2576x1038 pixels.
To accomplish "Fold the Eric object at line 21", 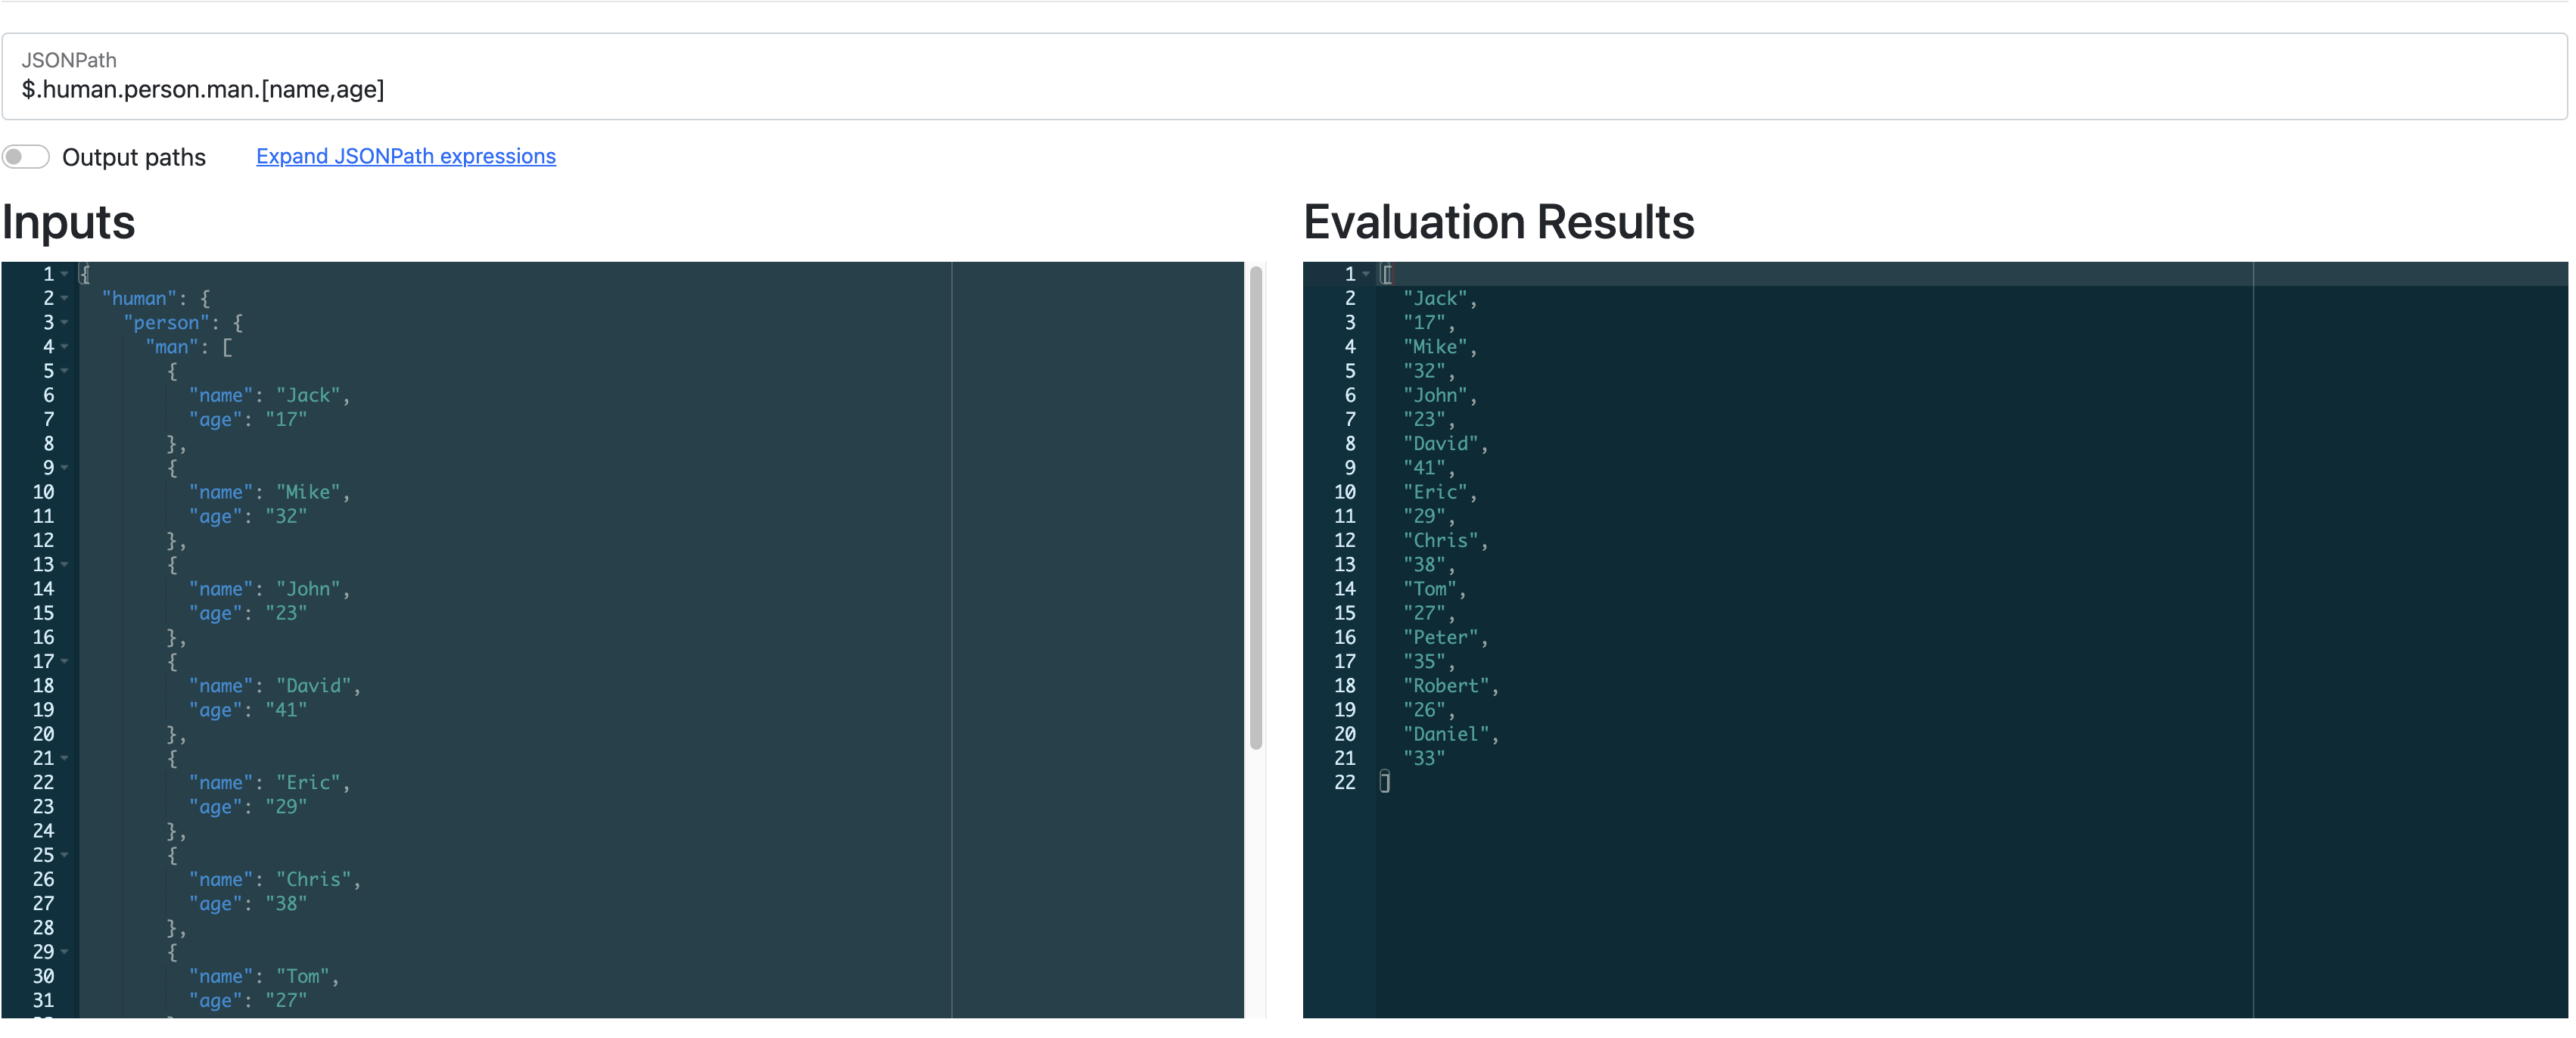I will pos(65,758).
